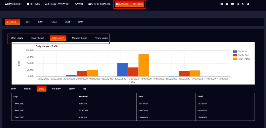This screenshot has width=266, height=128.
Task: Open Change Password page
Action: tap(57, 4)
